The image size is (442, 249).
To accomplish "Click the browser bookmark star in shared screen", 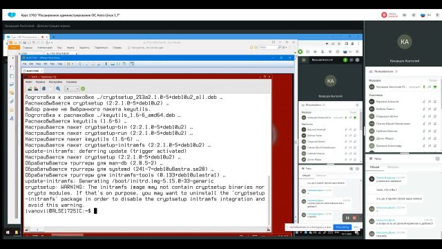I will (x=339, y=44).
